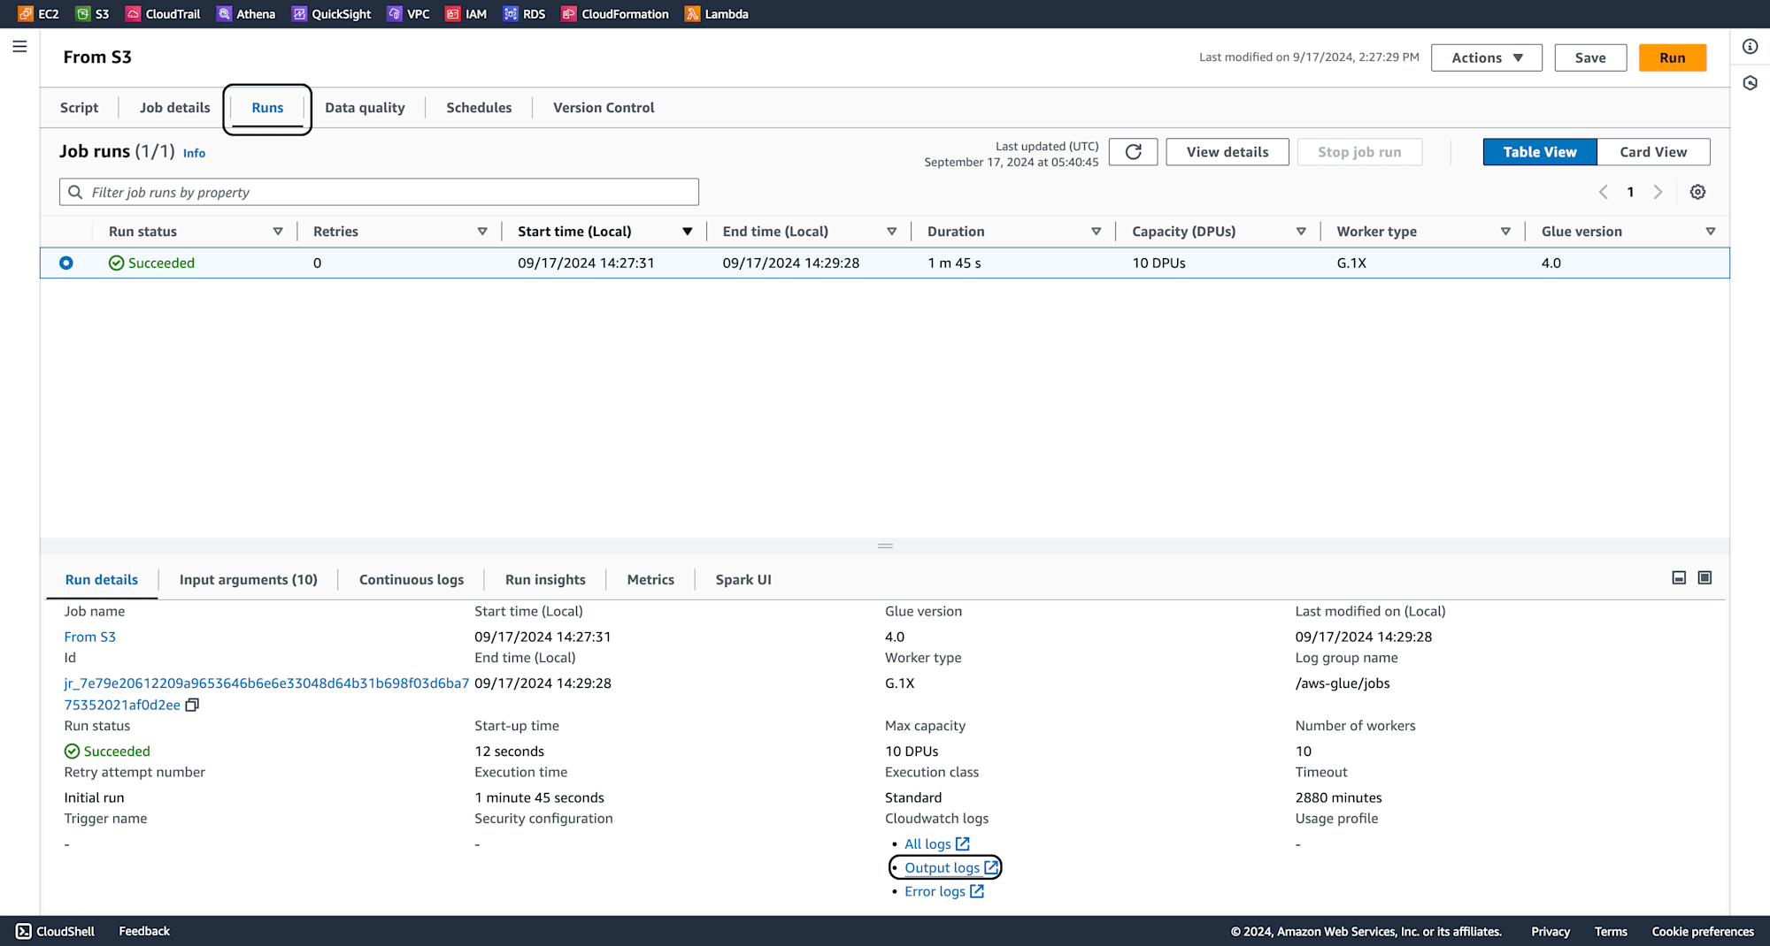This screenshot has height=946, width=1770.
Task: Sort by Capacity (DPUs) column
Action: pyautogui.click(x=1301, y=232)
